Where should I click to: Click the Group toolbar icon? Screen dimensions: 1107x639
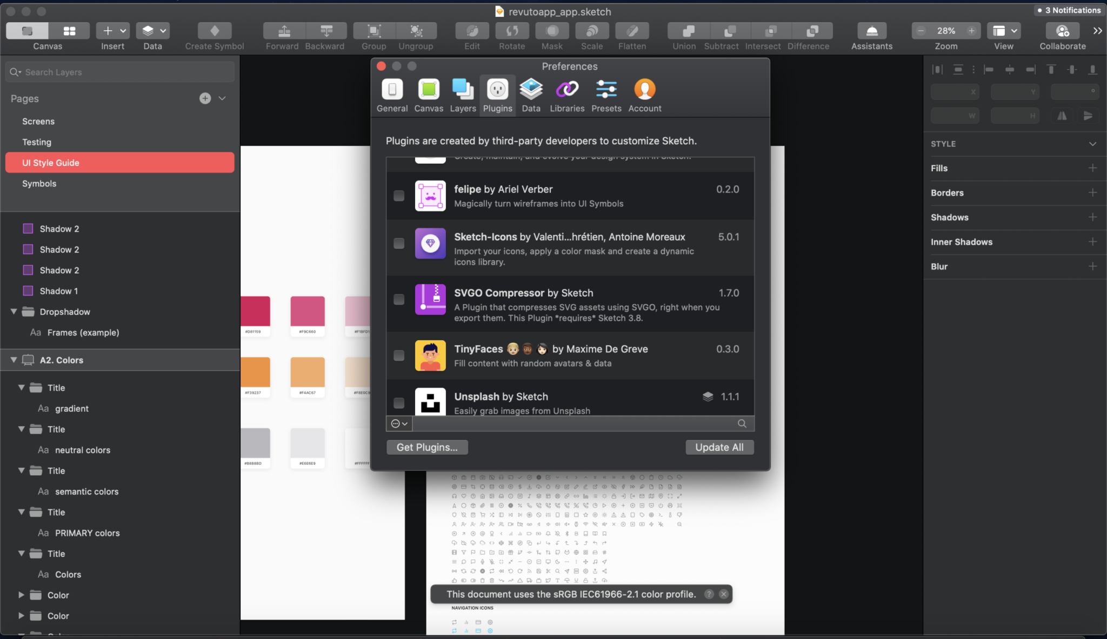tap(374, 31)
